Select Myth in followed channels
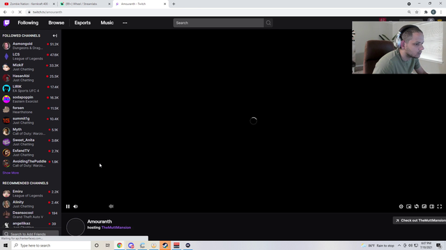 pos(31,131)
